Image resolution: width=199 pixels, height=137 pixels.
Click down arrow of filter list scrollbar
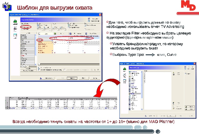coord(142,109)
